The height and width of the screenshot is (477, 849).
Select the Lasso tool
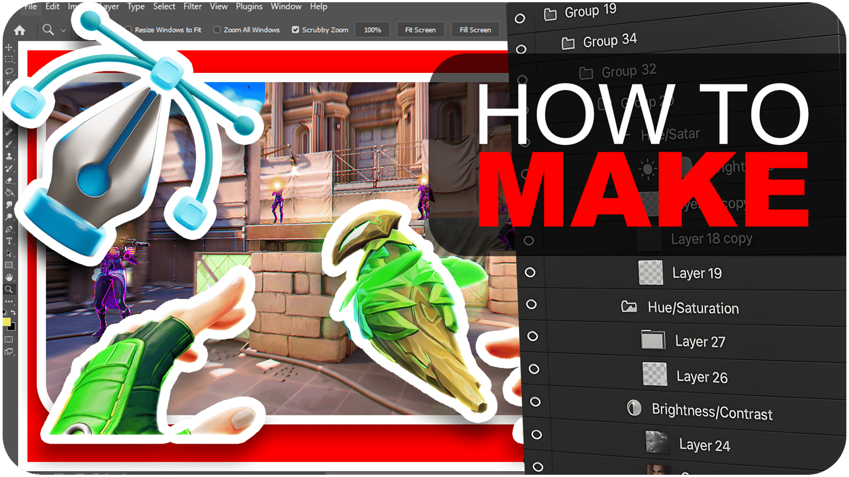pos(9,71)
